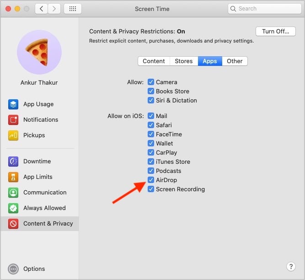The height and width of the screenshot is (280, 305).
Task: Open App Usage sidebar icon
Action: [13, 104]
